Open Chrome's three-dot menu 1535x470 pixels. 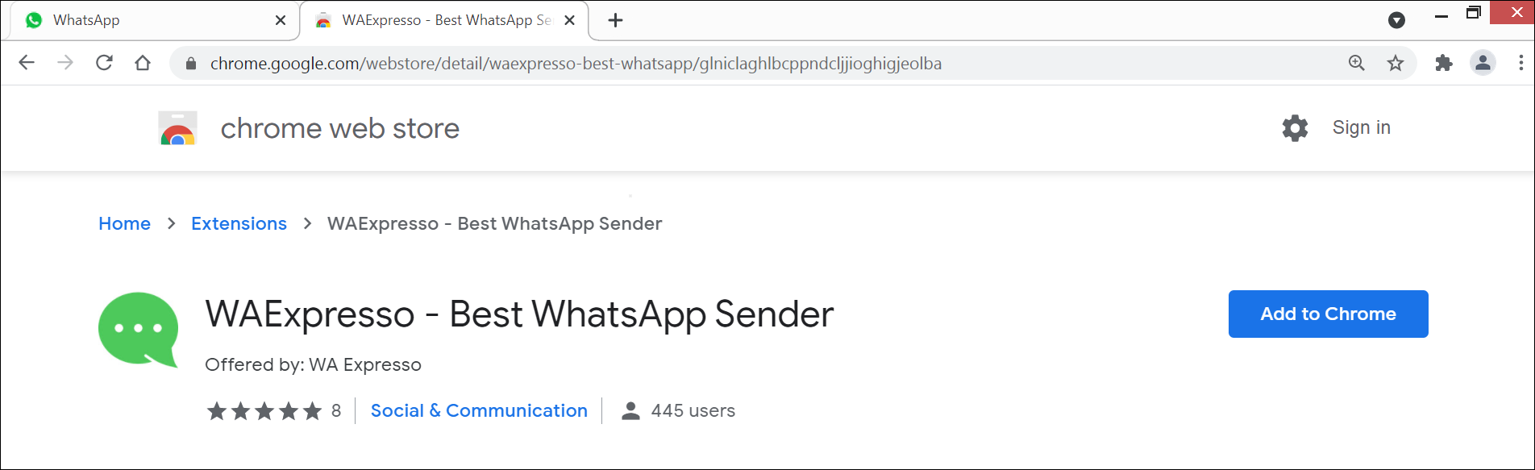coord(1520,63)
